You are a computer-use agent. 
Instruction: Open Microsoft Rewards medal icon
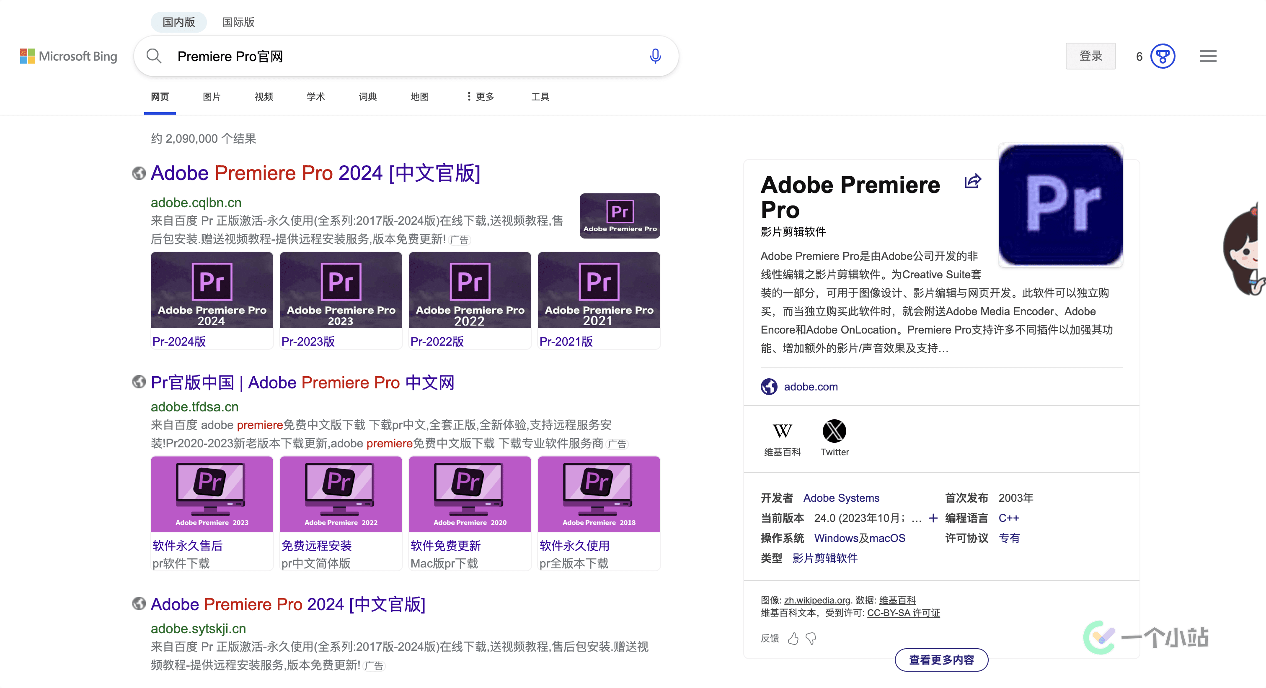pos(1162,56)
